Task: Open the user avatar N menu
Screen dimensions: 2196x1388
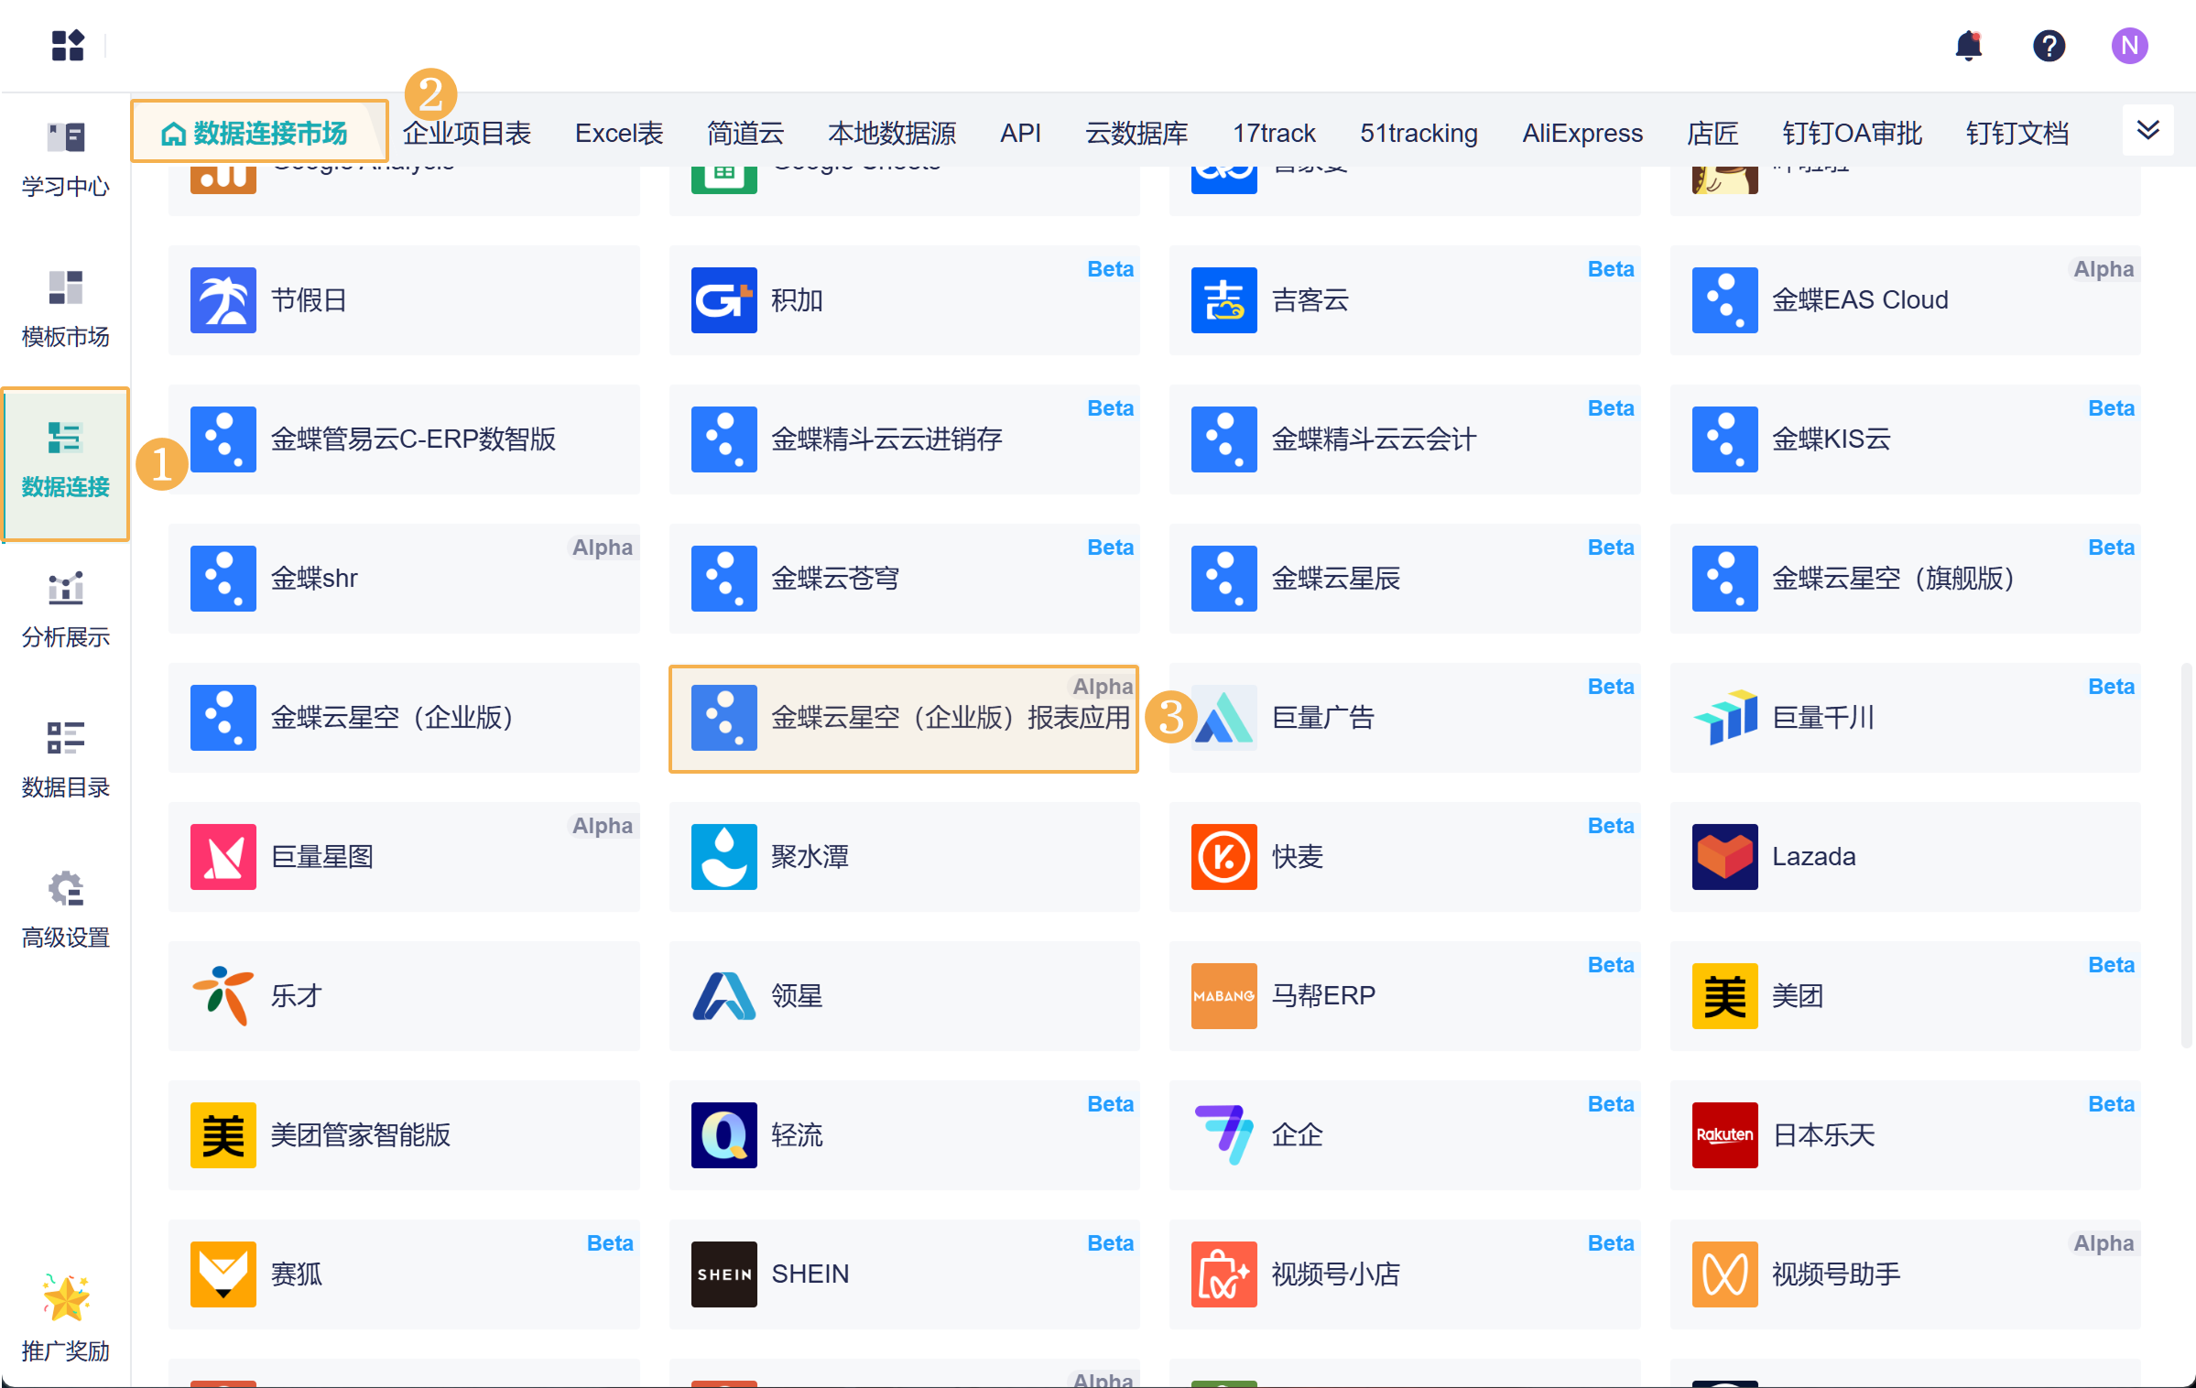Action: pyautogui.click(x=2129, y=45)
